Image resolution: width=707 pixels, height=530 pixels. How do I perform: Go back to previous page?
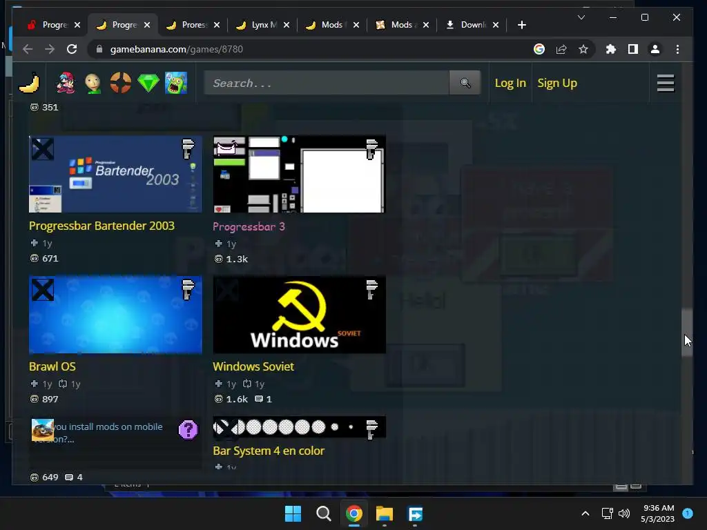click(x=28, y=49)
